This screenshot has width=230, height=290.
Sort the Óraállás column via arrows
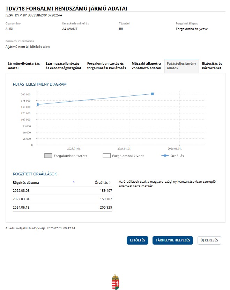tap(110, 182)
